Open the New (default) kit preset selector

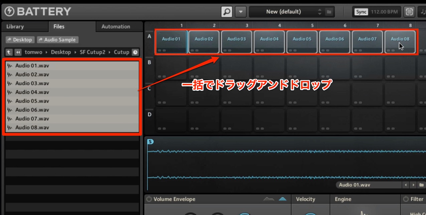click(283, 12)
